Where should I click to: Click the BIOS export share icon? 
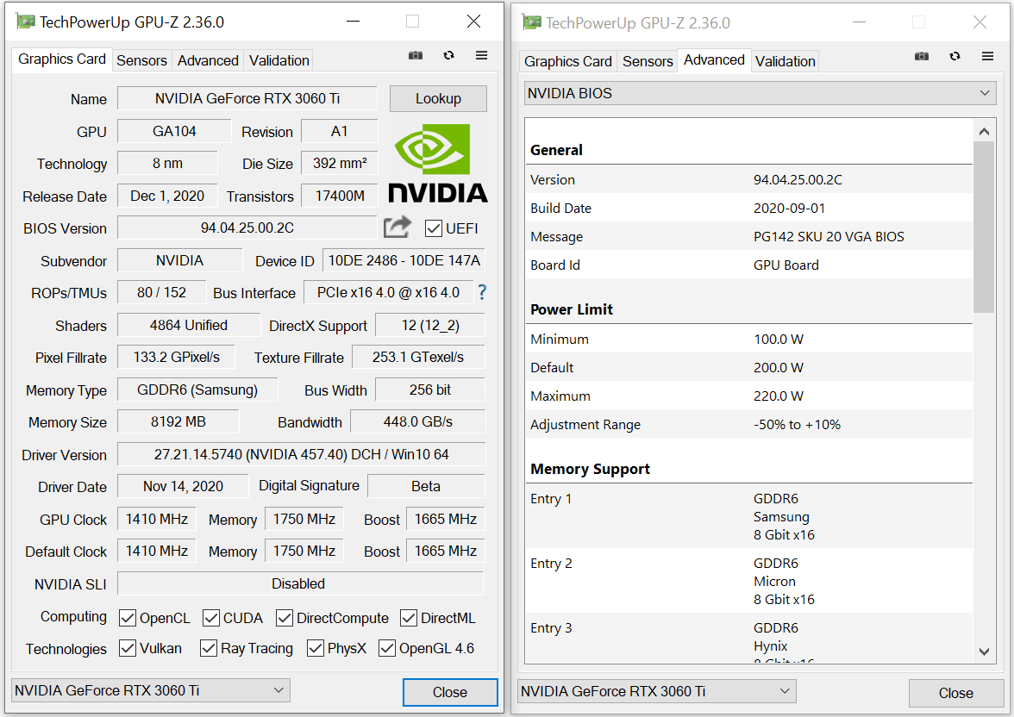pyautogui.click(x=397, y=228)
